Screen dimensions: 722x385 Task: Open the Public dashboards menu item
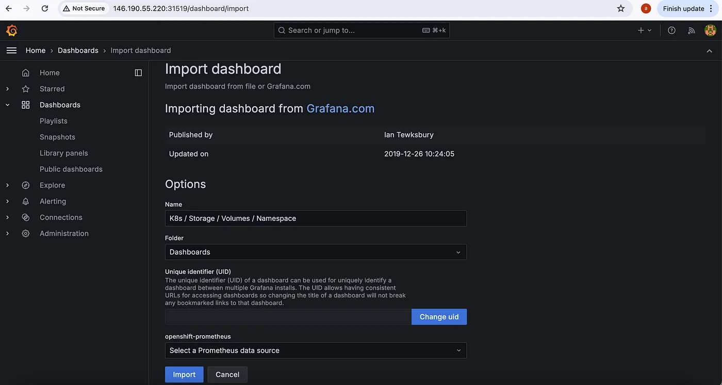click(x=71, y=169)
